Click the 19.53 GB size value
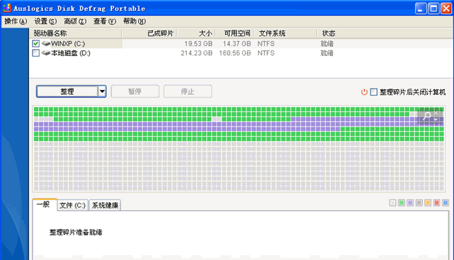The height and width of the screenshot is (260, 454). pyautogui.click(x=199, y=44)
